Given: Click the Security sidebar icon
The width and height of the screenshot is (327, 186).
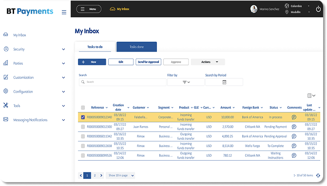Looking at the screenshot, I should (x=6, y=49).
